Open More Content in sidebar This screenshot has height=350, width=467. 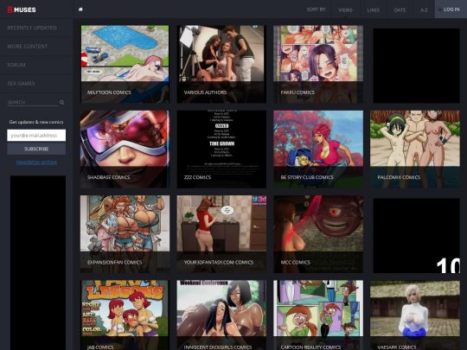pyautogui.click(x=28, y=47)
